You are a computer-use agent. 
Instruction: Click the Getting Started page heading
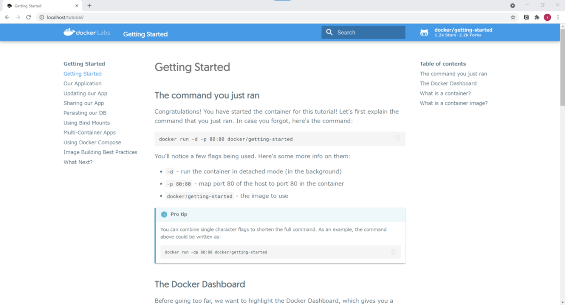(192, 67)
